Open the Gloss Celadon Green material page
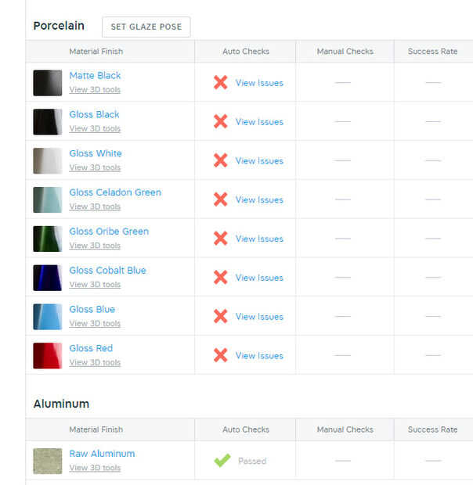This screenshot has height=485, width=473. 115,192
